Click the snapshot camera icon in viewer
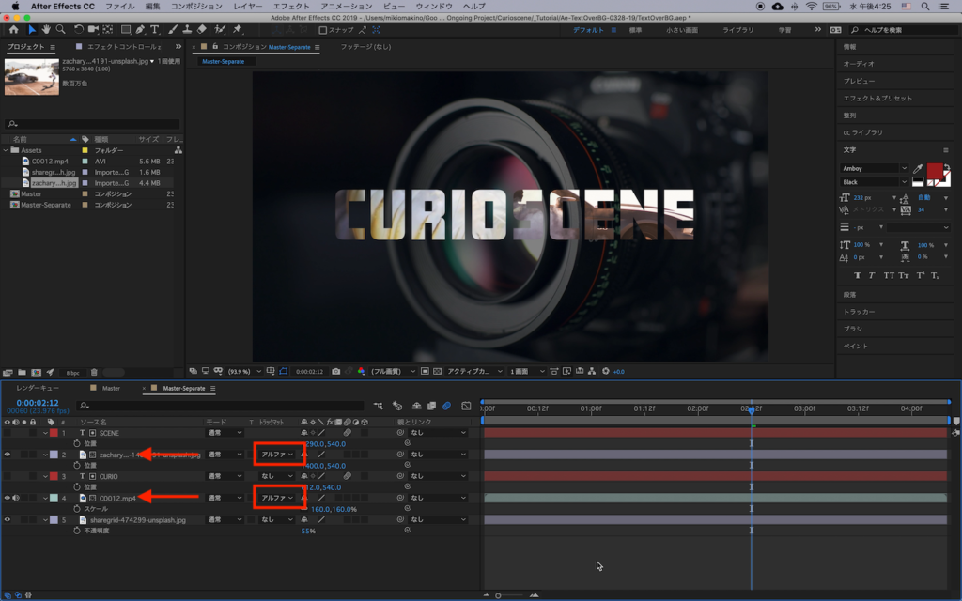 [x=336, y=372]
